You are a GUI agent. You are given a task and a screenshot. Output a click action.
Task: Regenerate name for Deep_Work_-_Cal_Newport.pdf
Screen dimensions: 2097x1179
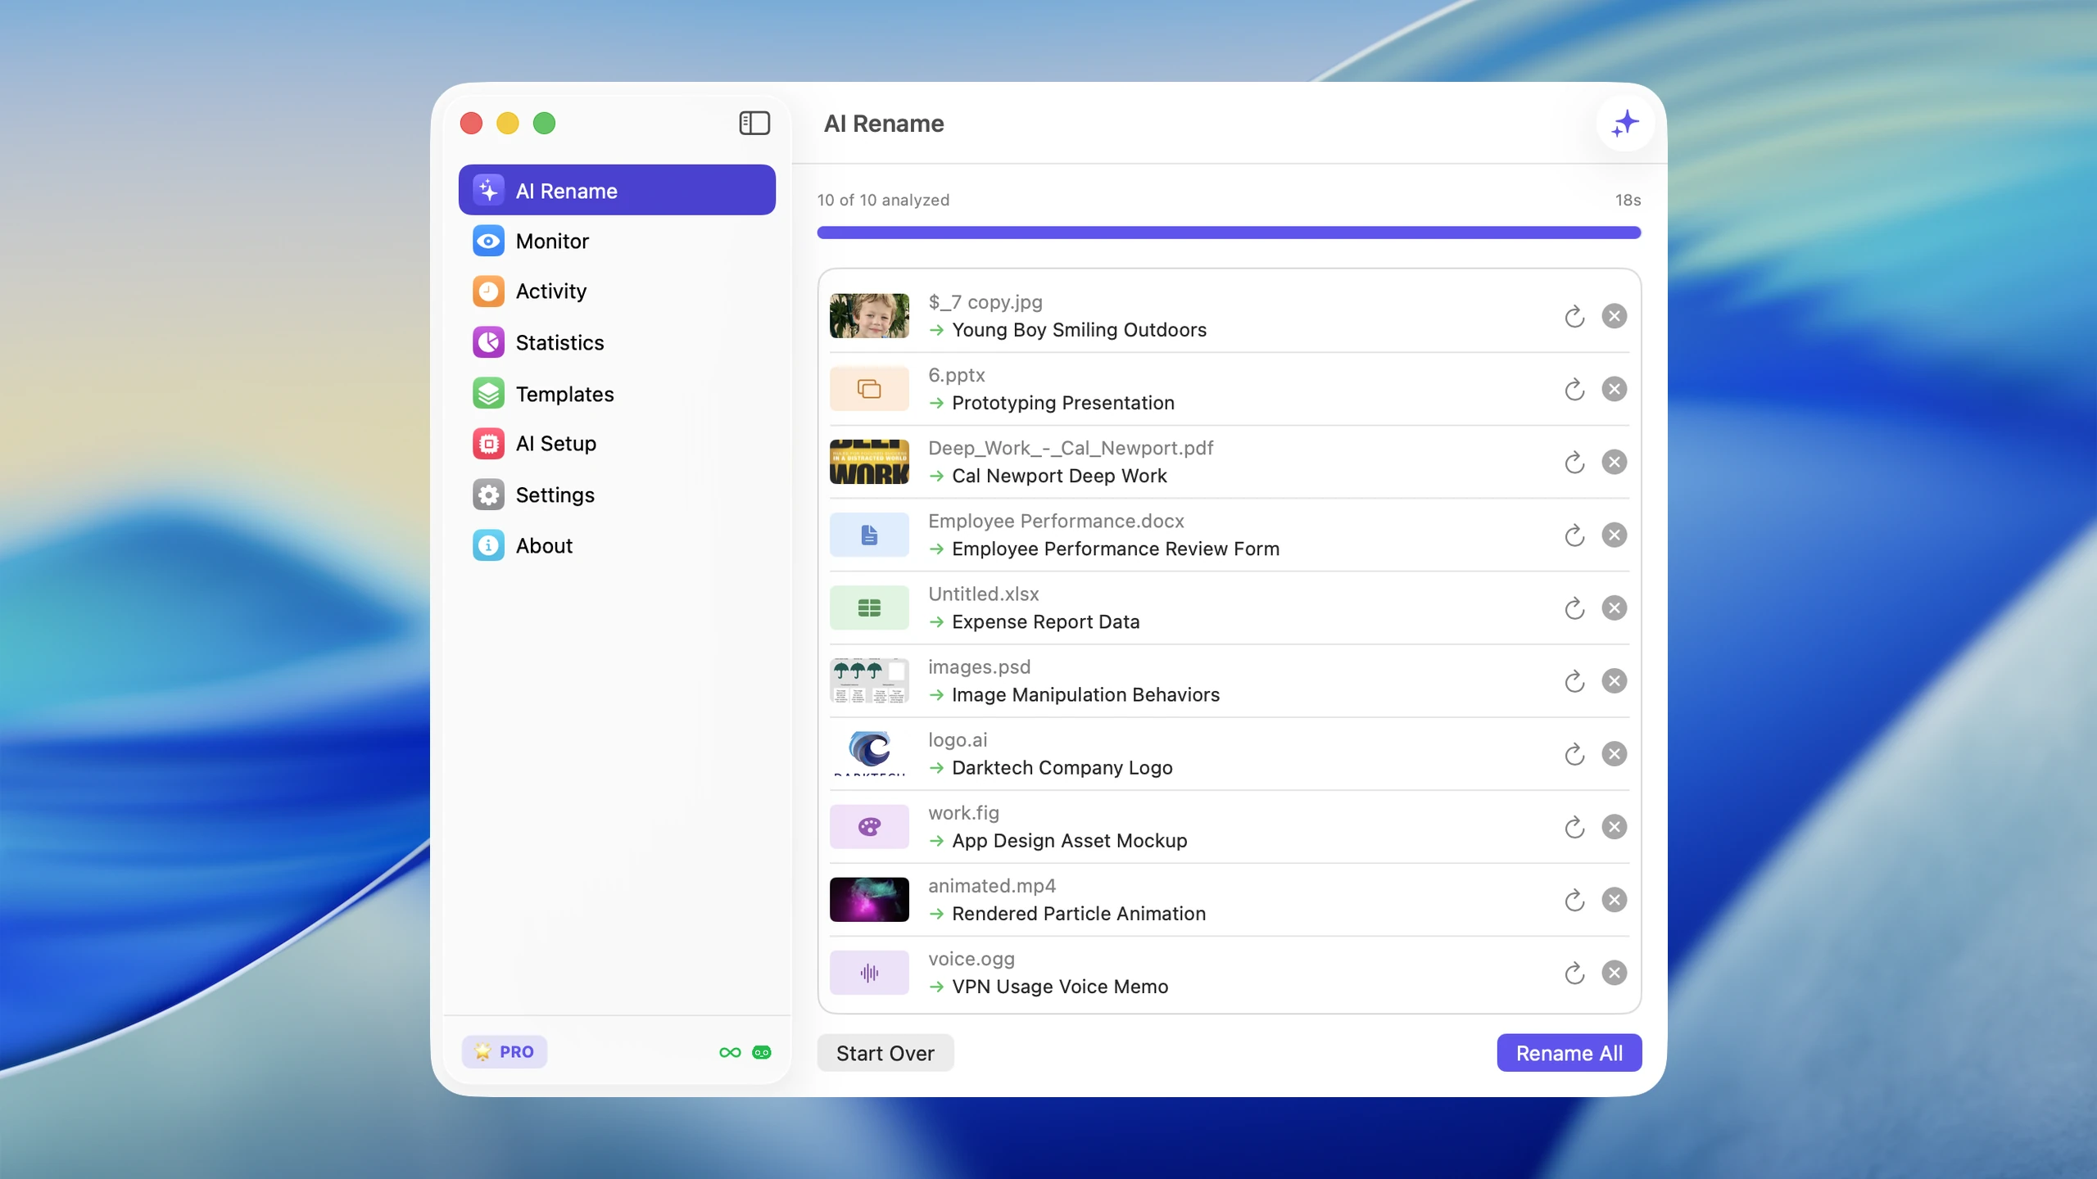tap(1574, 462)
